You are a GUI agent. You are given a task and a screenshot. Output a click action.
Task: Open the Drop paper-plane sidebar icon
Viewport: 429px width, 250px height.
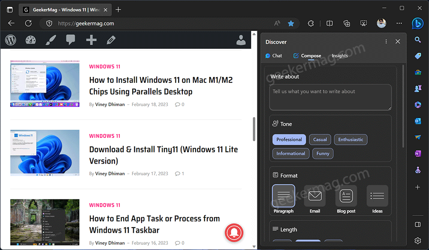(418, 137)
